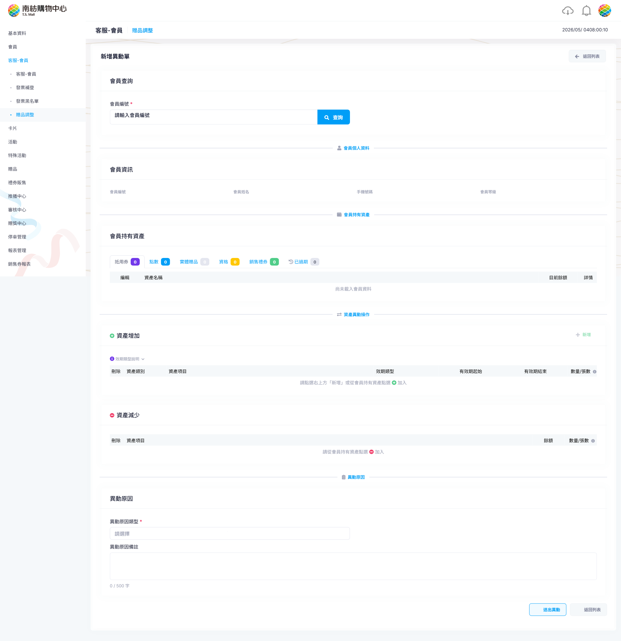This screenshot has height=641, width=621.
Task: Click the info icon beside 數量/張數 in 資產增加
Action: pyautogui.click(x=594, y=371)
